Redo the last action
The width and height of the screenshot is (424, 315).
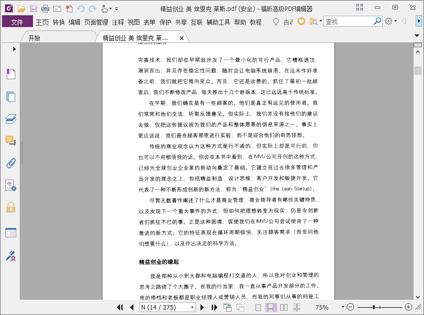click(93, 9)
